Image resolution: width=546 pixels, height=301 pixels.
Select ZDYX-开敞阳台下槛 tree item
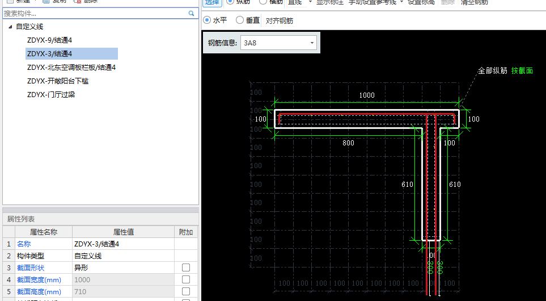[58, 81]
